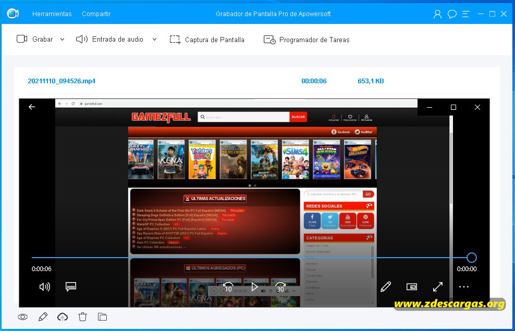This screenshot has width=515, height=331.
Task: Click Youtubers Life 2 game cover
Action: coord(202,159)
